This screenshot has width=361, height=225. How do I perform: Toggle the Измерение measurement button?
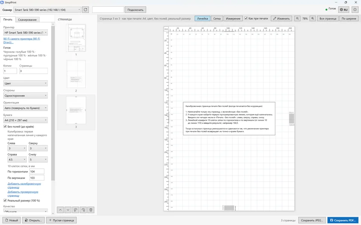(233, 19)
